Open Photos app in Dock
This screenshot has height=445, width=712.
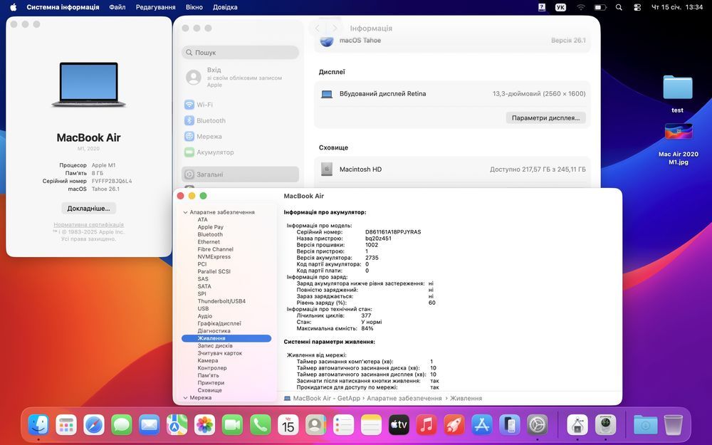pos(205,425)
